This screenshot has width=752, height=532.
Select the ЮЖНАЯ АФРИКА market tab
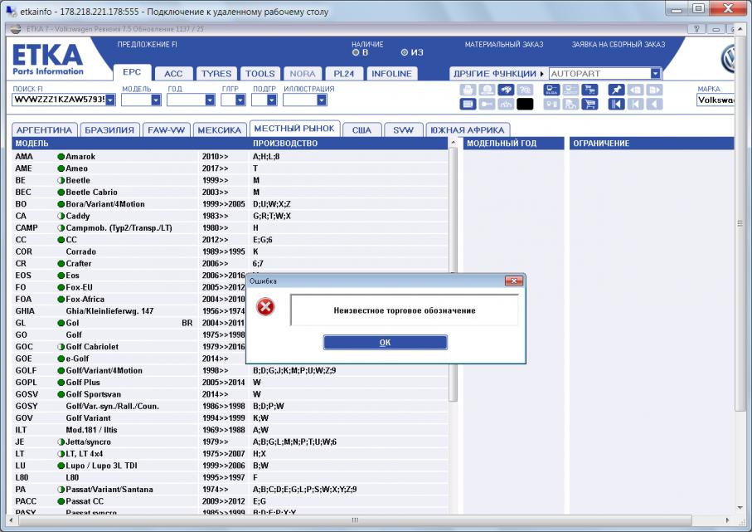[x=468, y=130]
